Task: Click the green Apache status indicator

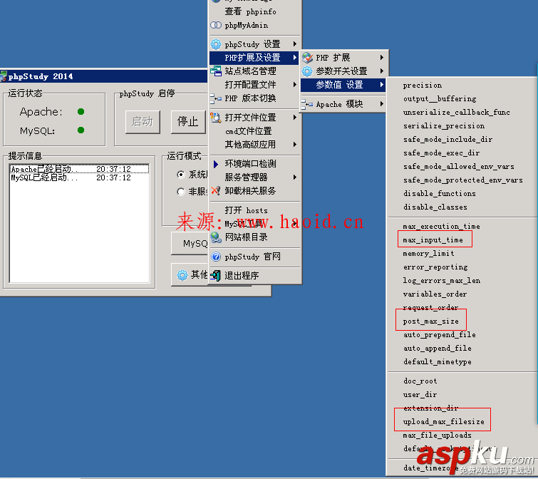Action: [x=81, y=111]
